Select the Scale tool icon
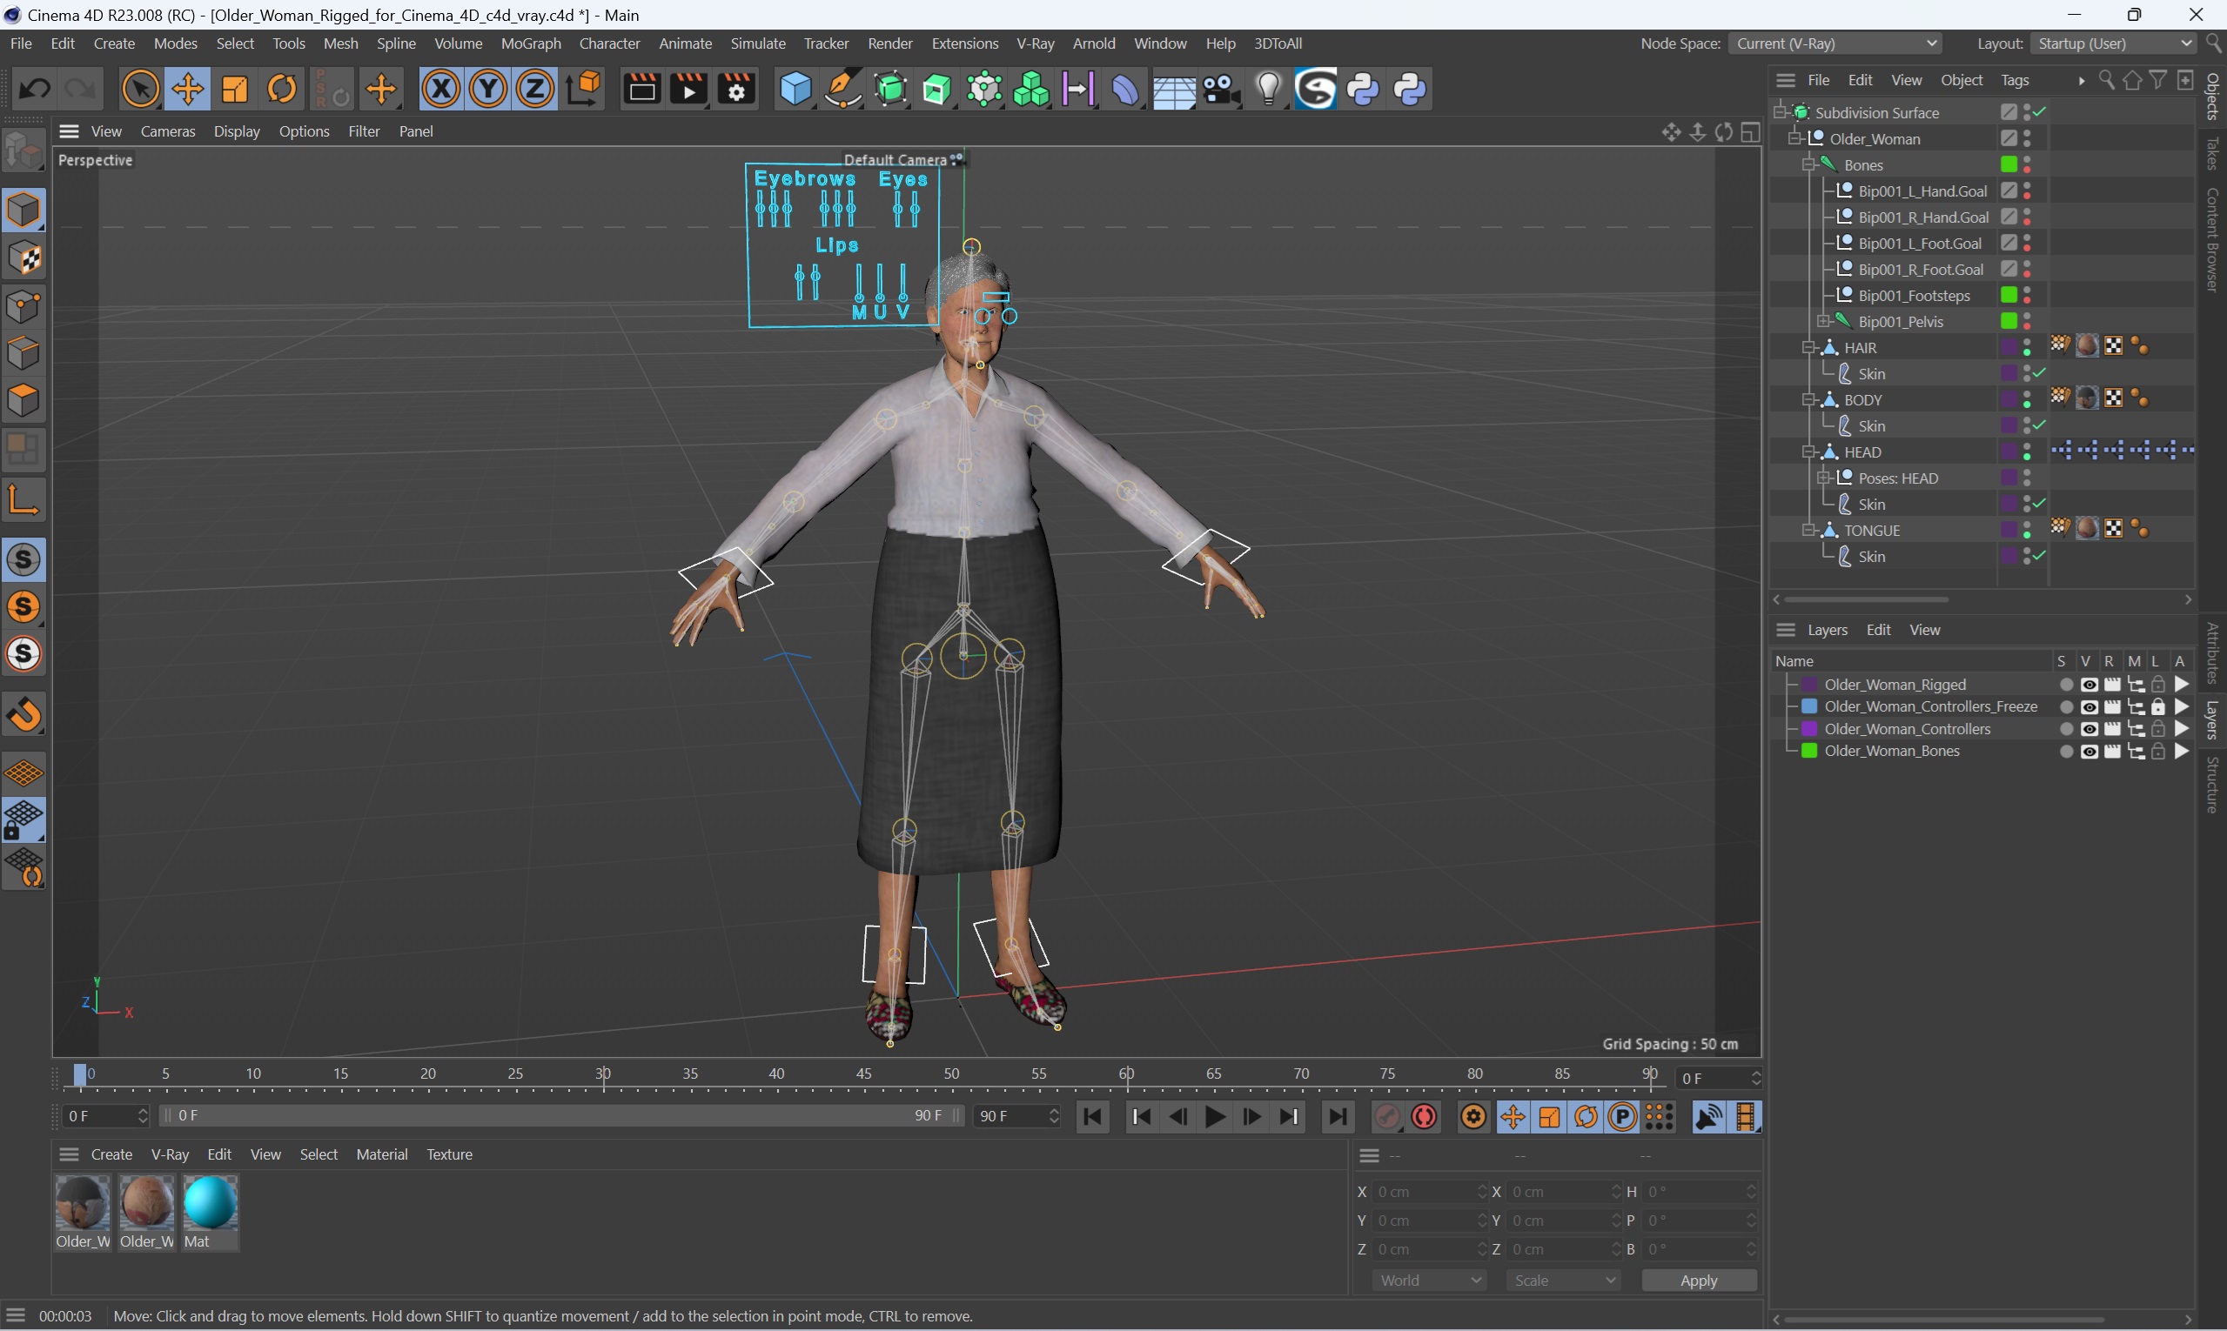The height and width of the screenshot is (1331, 2227). [x=235, y=90]
